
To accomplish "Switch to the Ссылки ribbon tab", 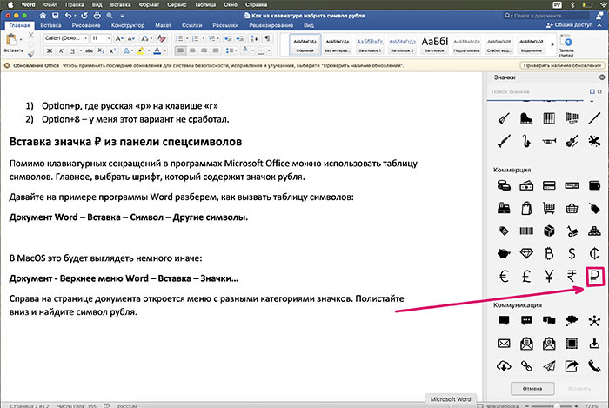I will click(192, 25).
